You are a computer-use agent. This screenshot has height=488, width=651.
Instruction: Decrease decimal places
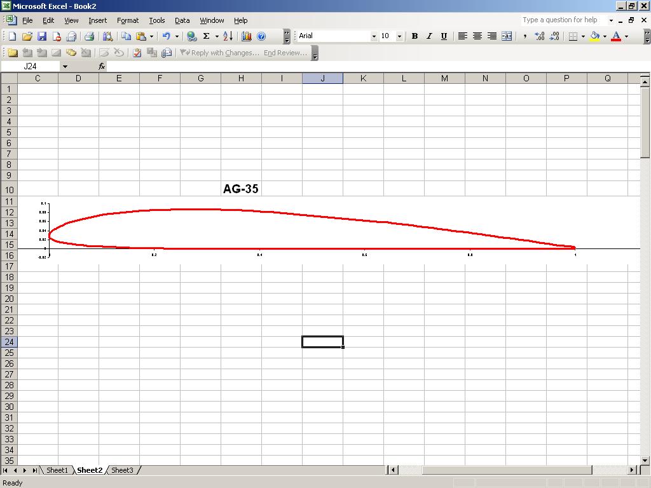tap(554, 36)
